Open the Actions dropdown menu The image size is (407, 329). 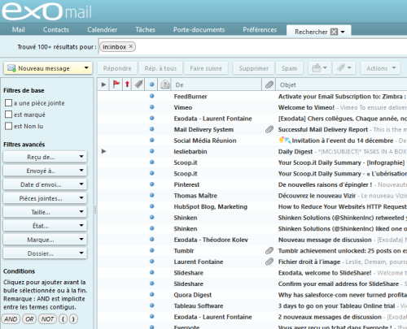(x=380, y=68)
